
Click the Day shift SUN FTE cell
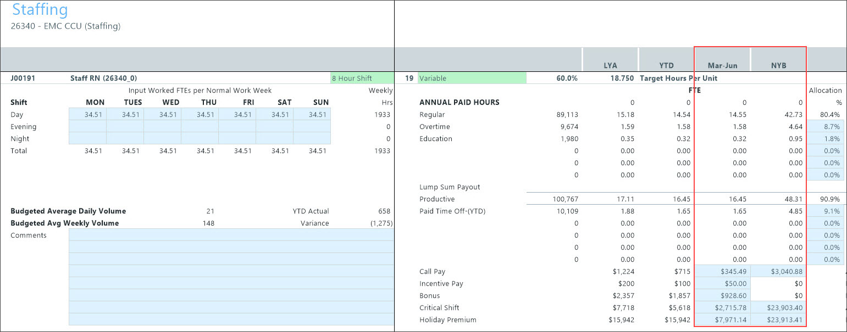312,115
